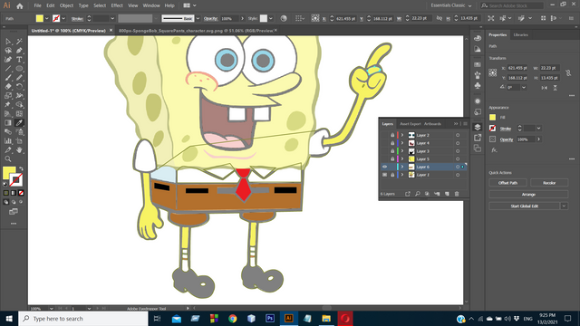Click Recolor Artwork wheel in control bar
Image resolution: width=580 pixels, height=326 pixels.
[x=284, y=18]
